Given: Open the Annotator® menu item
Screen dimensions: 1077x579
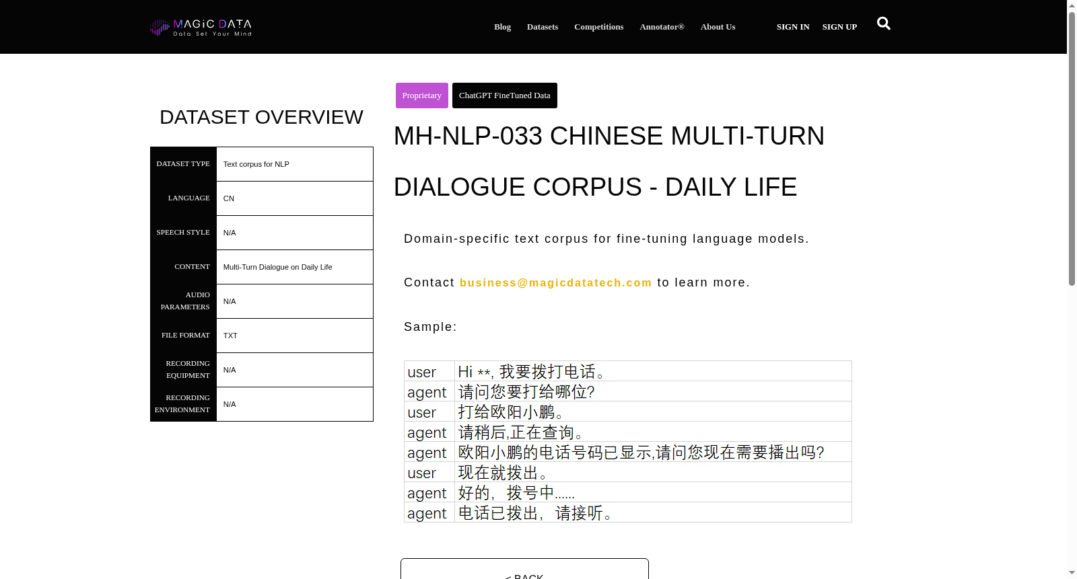Looking at the screenshot, I should click(662, 27).
